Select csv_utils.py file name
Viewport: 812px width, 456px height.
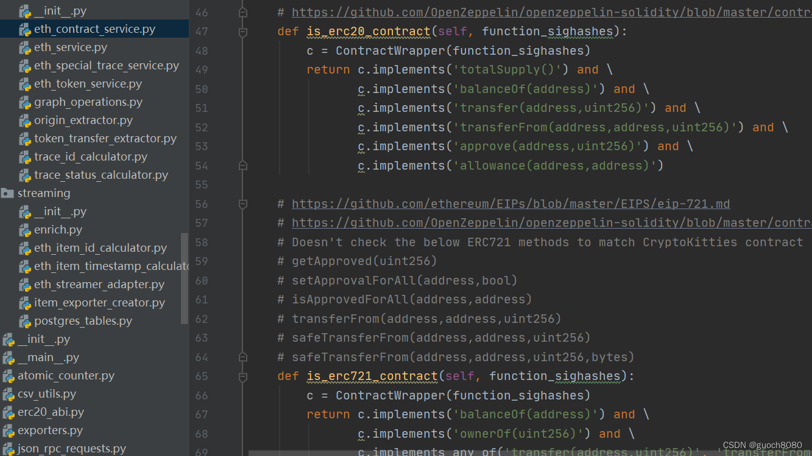click(x=47, y=394)
